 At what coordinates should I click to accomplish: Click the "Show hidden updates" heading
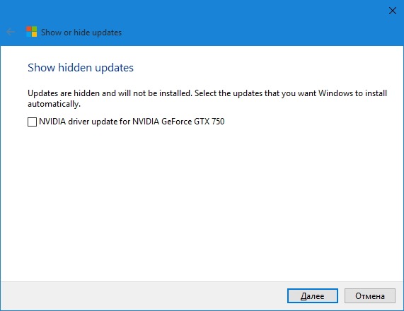coord(81,68)
